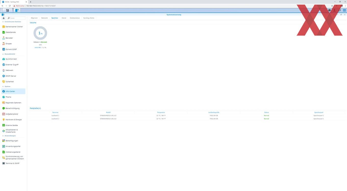Sort by the Status column header
The width and height of the screenshot is (347, 191).
coord(266,112)
